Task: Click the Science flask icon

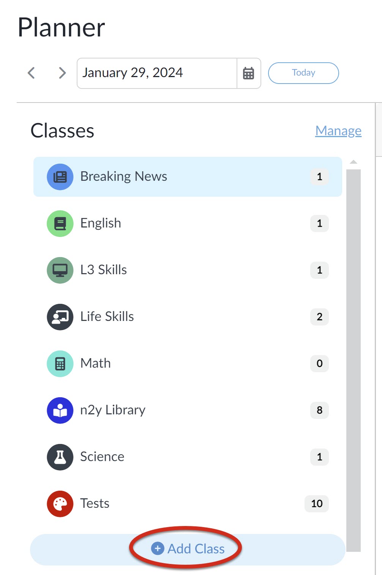Action: [x=60, y=457]
